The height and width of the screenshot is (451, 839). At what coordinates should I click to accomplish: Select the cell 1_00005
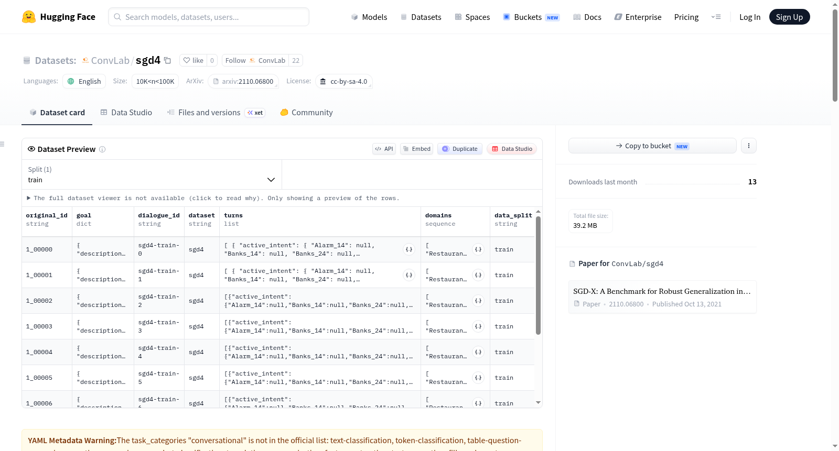(x=47, y=378)
